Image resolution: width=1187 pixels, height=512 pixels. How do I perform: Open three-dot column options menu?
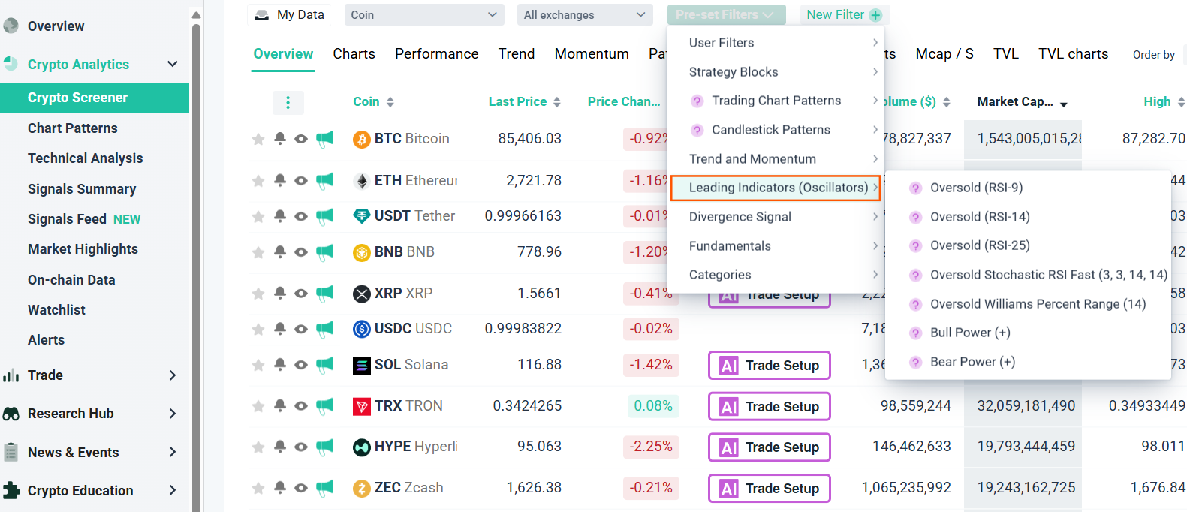pos(288,102)
